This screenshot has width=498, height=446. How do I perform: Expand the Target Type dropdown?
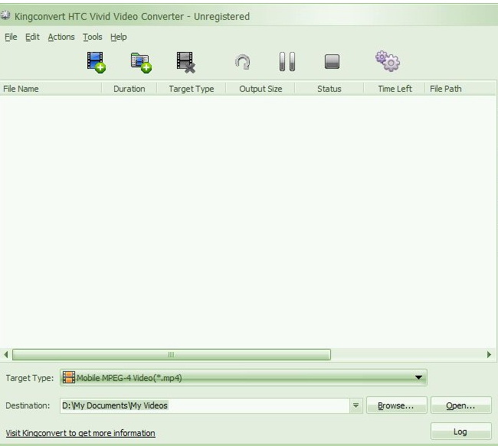point(243,377)
